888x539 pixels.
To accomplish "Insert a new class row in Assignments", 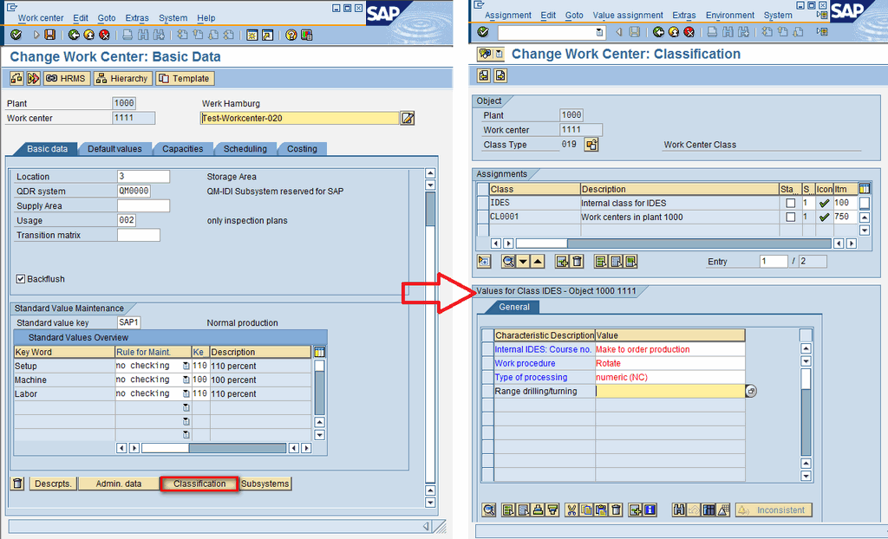I will coord(561,261).
